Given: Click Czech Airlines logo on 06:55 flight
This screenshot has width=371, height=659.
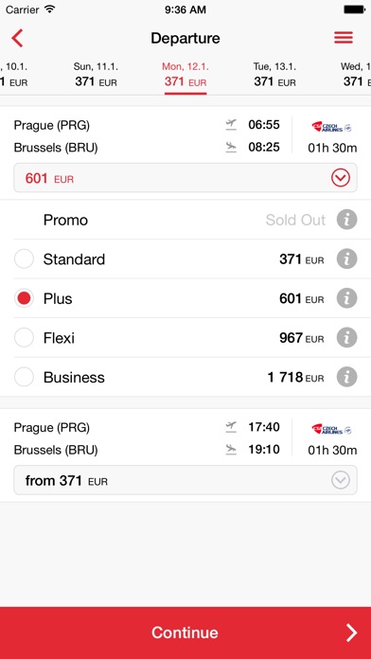Looking at the screenshot, I should (x=331, y=127).
